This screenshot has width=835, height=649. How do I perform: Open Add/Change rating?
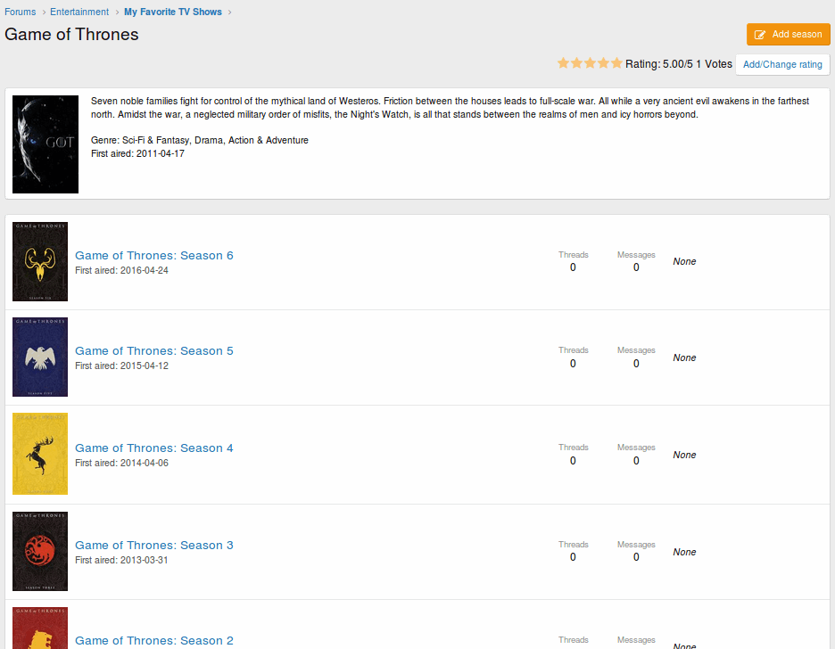coord(782,64)
